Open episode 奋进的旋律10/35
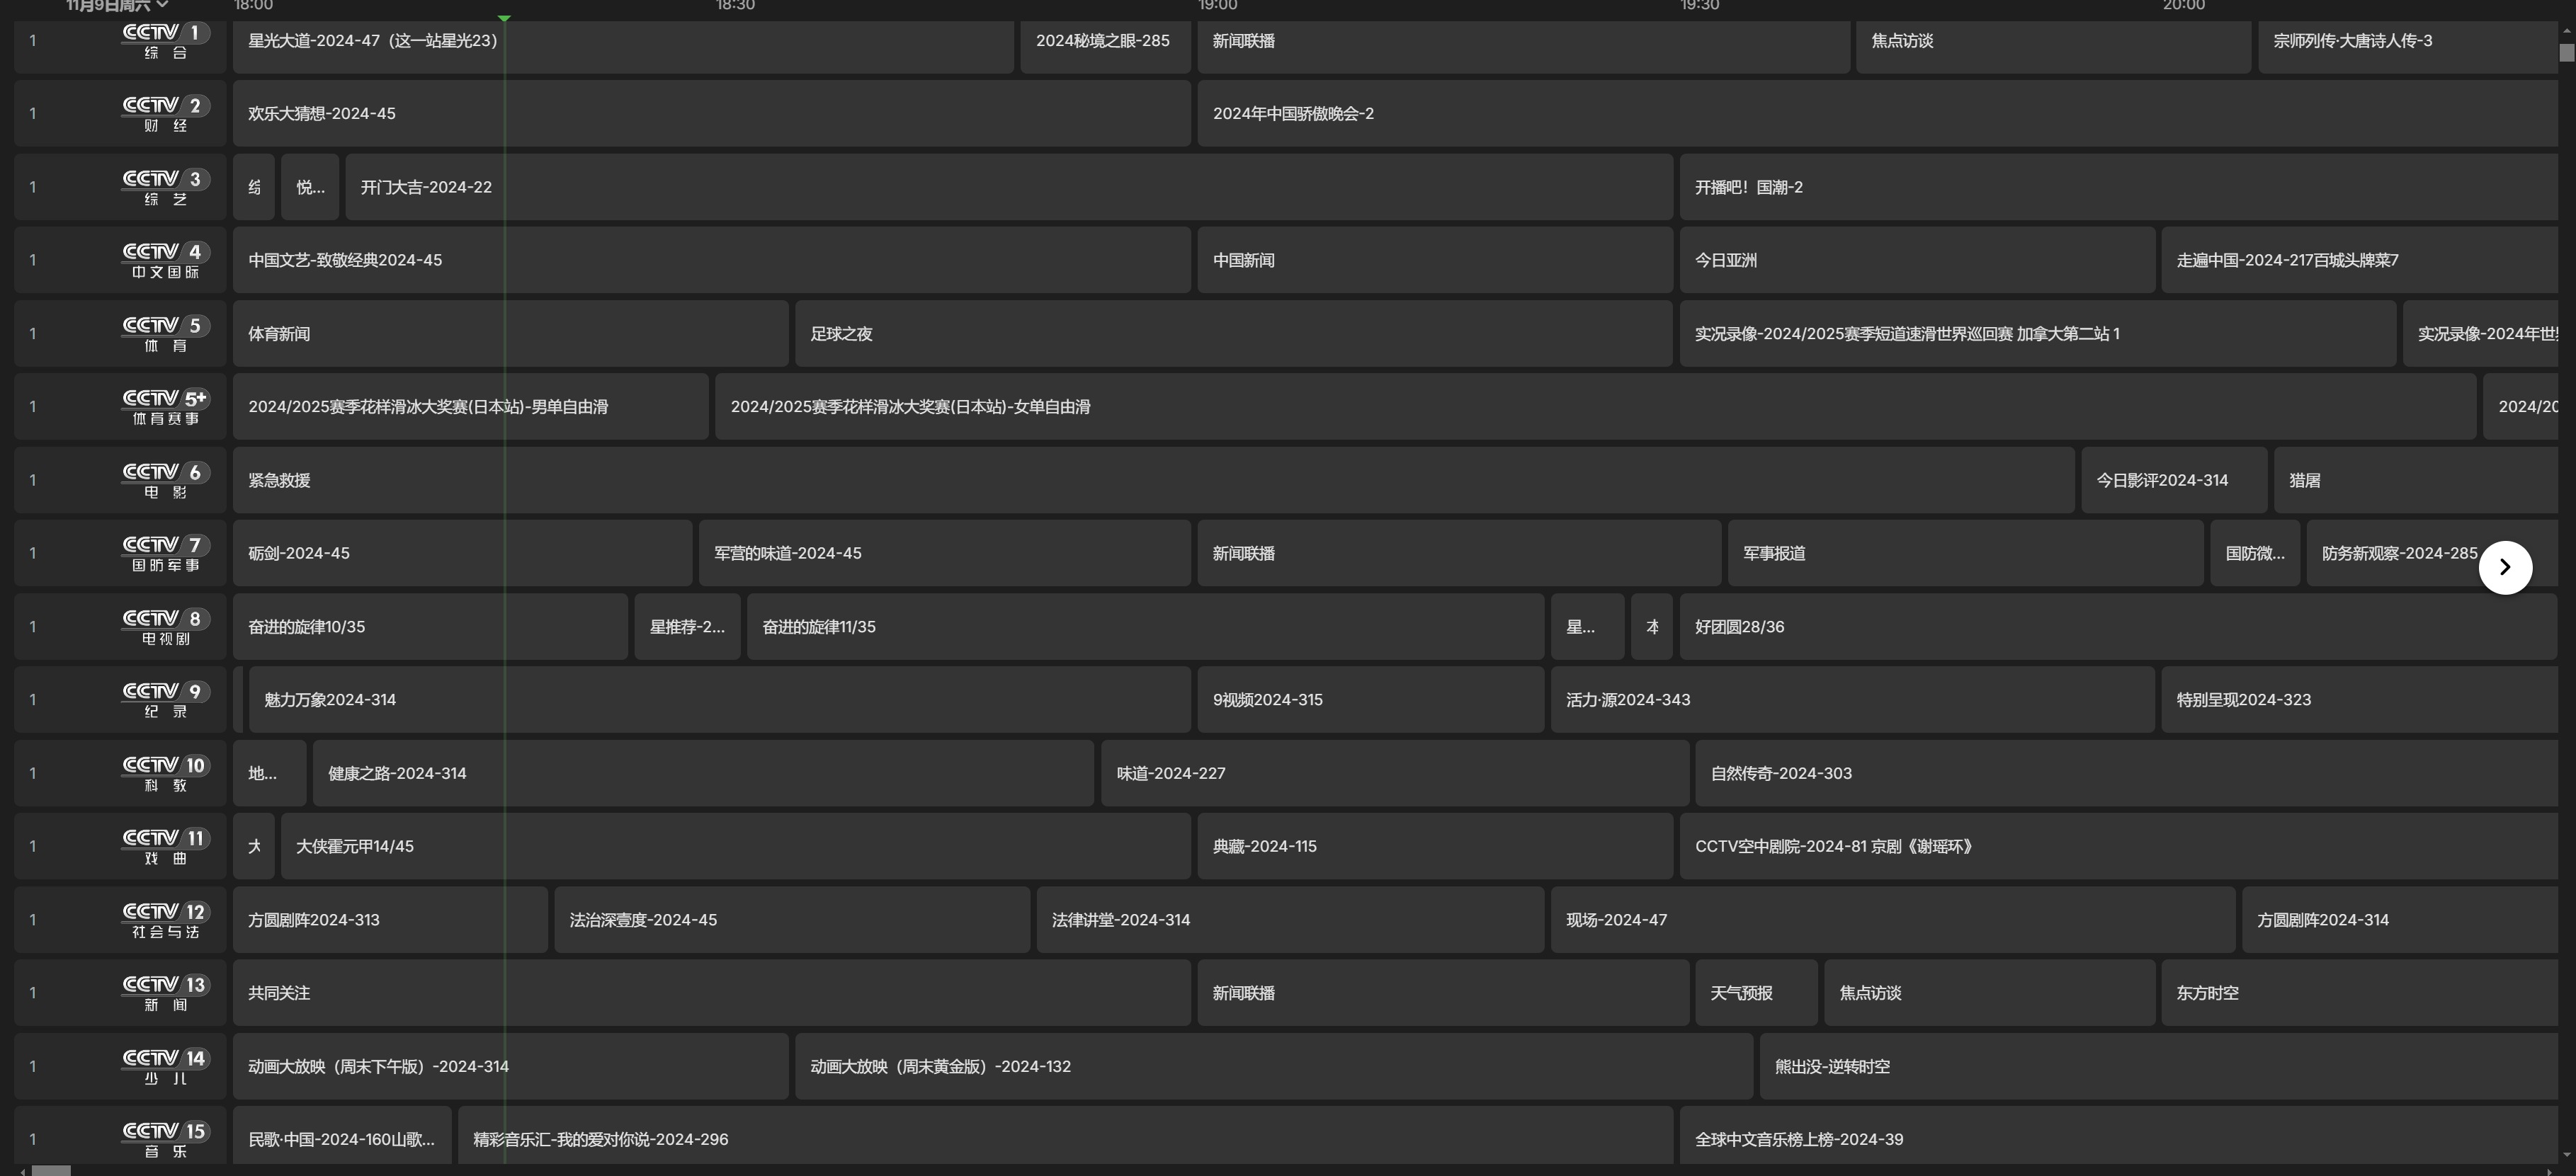The width and height of the screenshot is (2576, 1176). 430,627
